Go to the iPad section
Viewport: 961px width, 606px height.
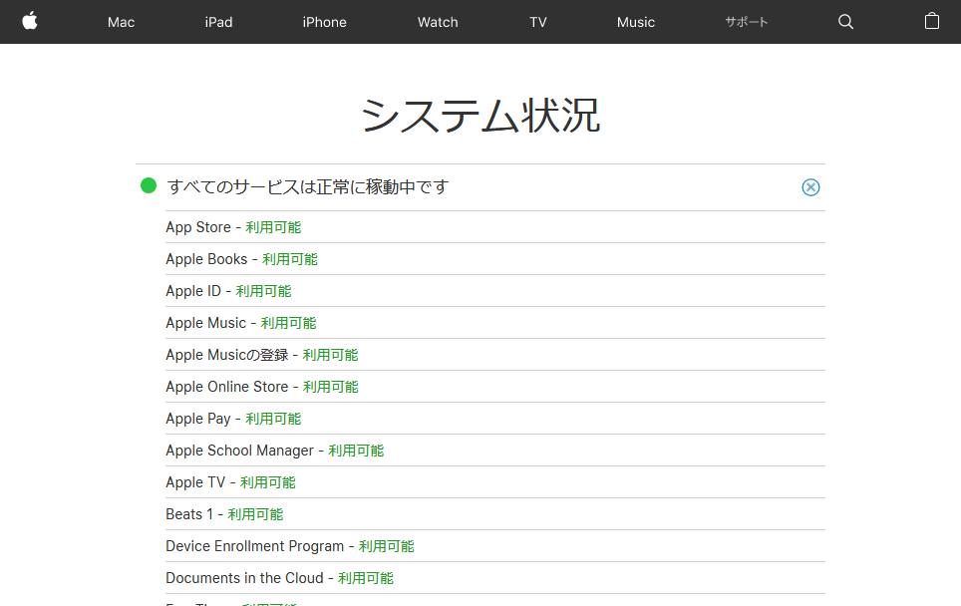[218, 22]
